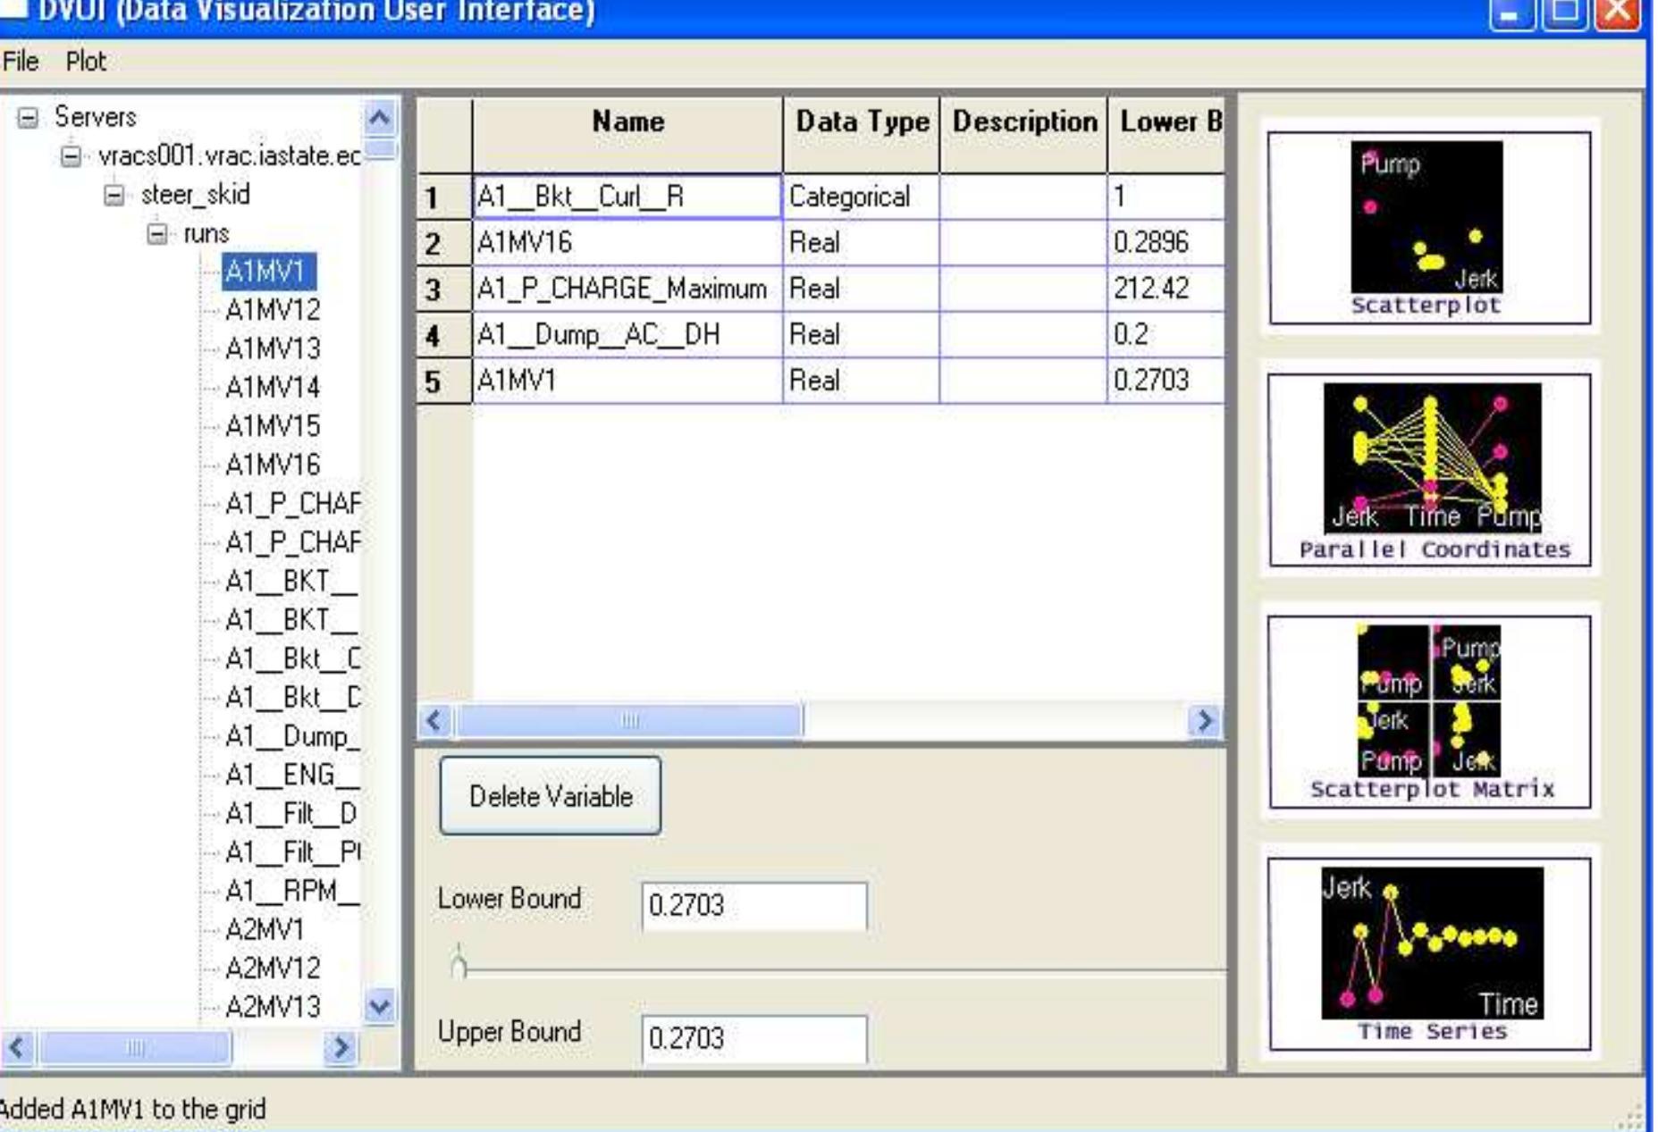Click the Upper Bound input field
Screen dimensions: 1658x1132
pos(753,1038)
